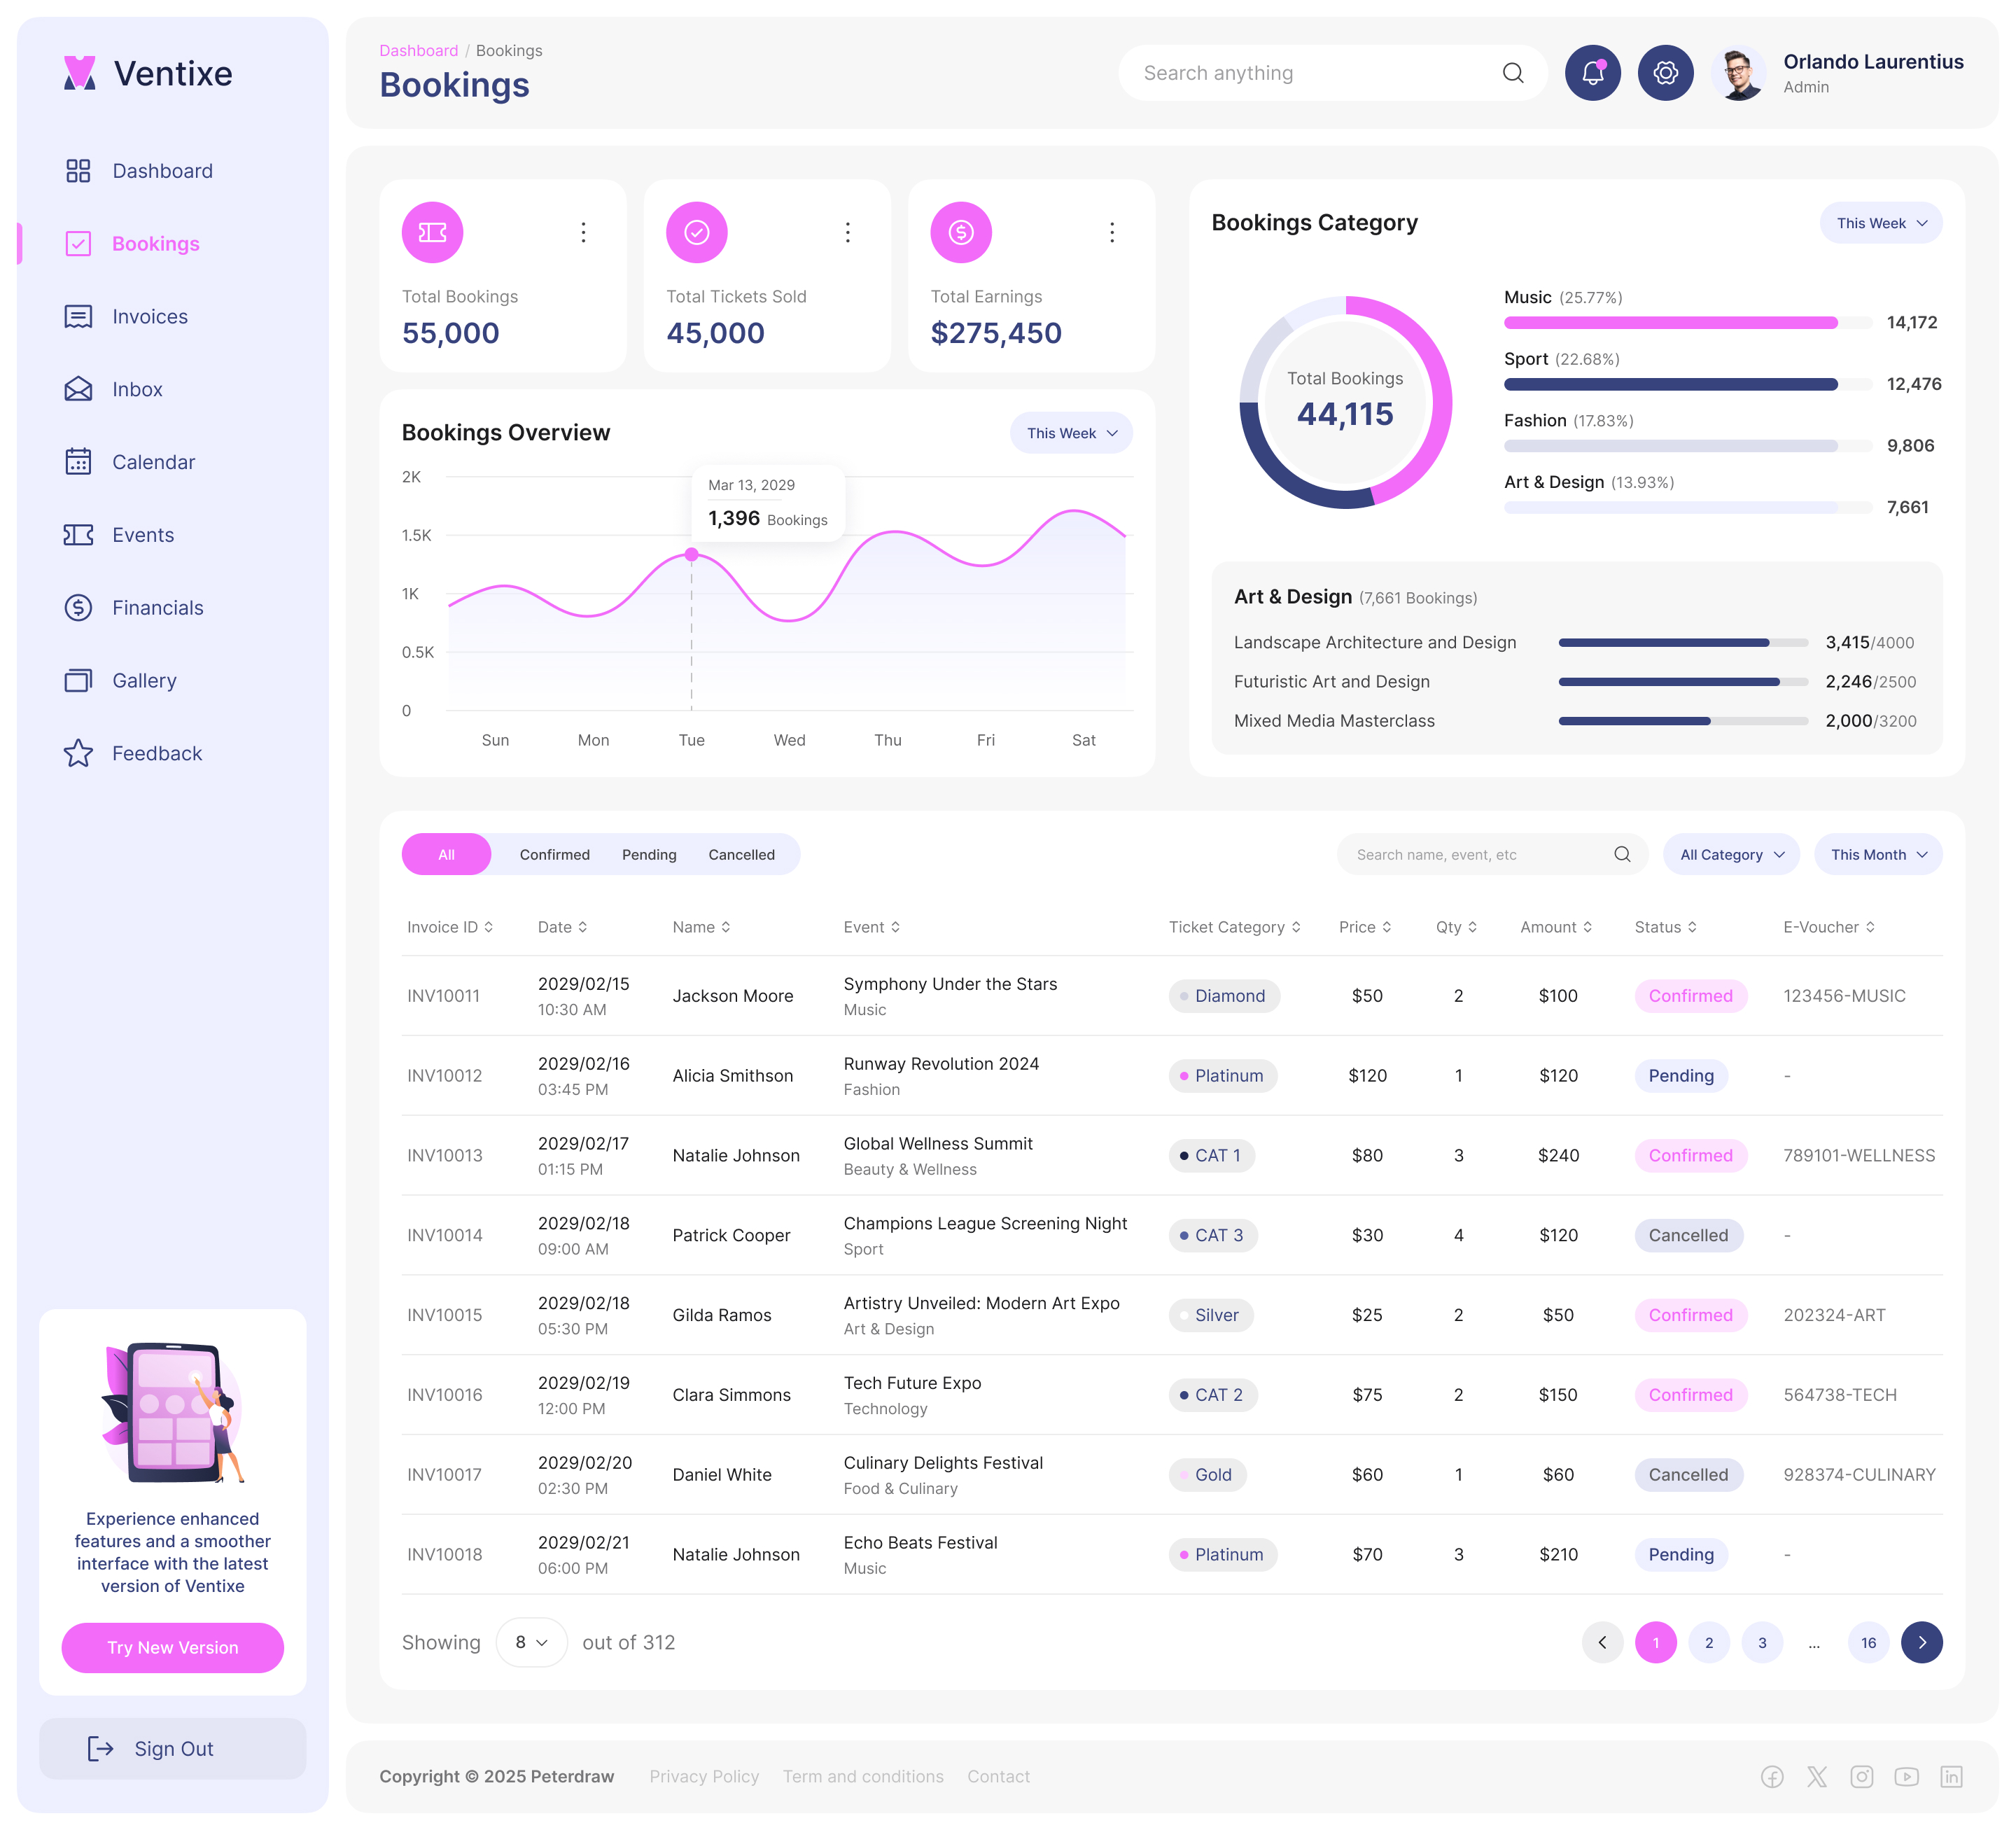Click the Try New Version button

tap(172, 1647)
